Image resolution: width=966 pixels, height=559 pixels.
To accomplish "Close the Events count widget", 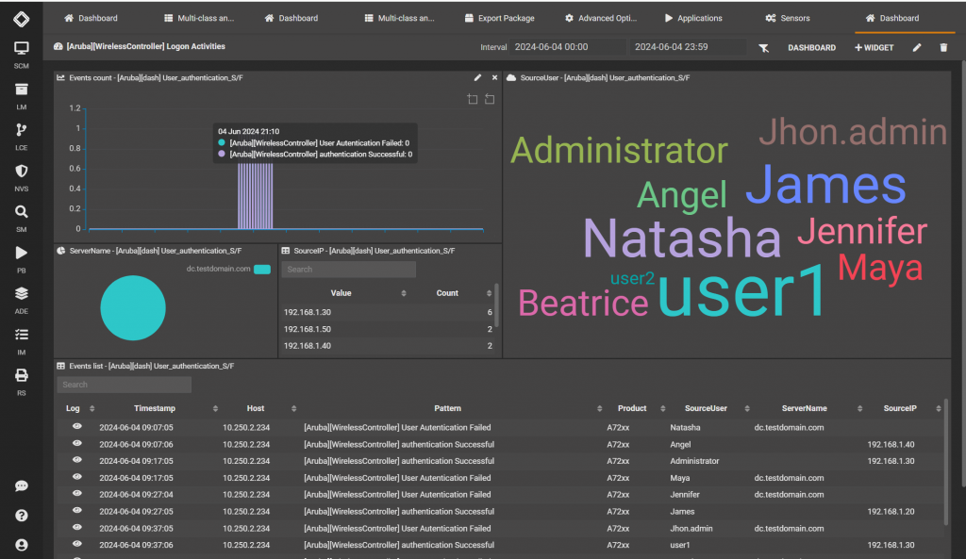I will tap(494, 77).
